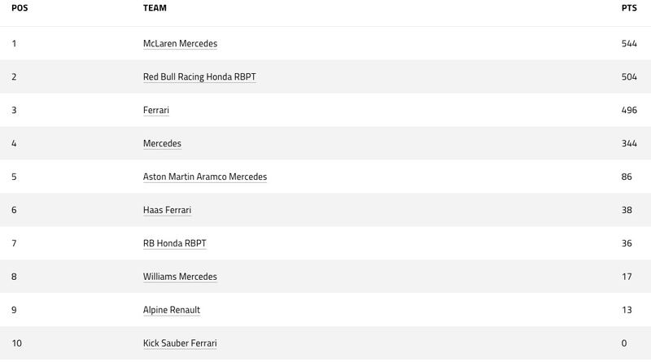Open the RB Honda RBPT link
651x362 pixels.
[174, 244]
